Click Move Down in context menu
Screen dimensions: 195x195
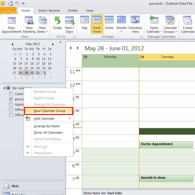click(x=49, y=153)
